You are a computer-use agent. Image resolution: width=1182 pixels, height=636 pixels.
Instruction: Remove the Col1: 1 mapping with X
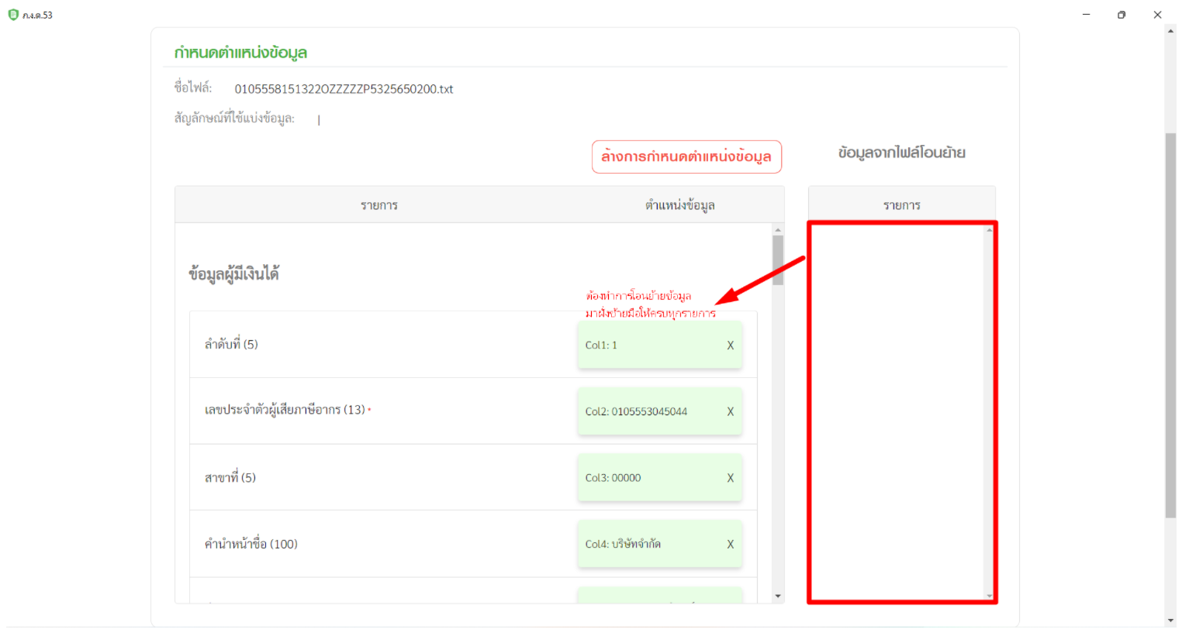730,346
